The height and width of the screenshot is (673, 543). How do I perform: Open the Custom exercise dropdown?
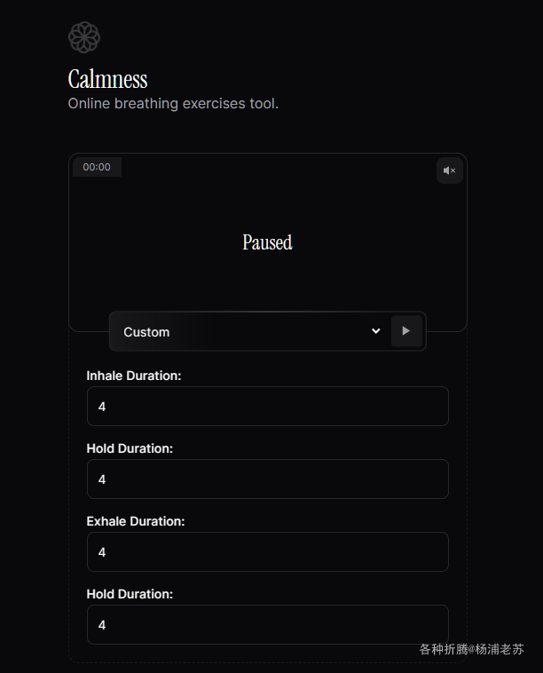point(250,331)
